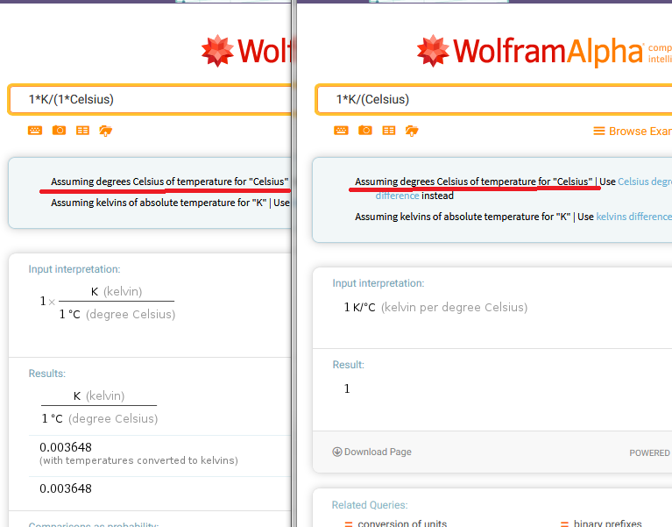Click data input table icon in right window
The image size is (672, 527).
388,131
